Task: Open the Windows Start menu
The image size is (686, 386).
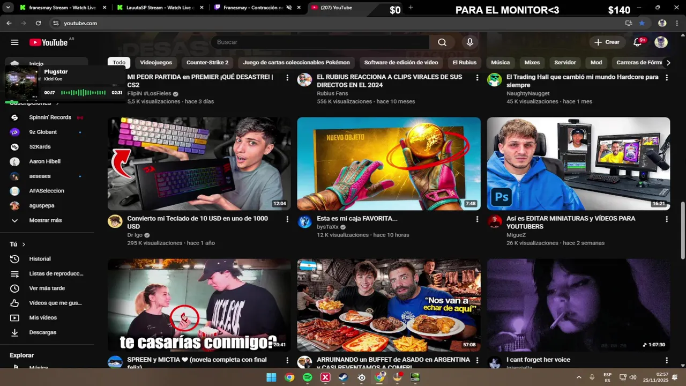Action: 271,377
